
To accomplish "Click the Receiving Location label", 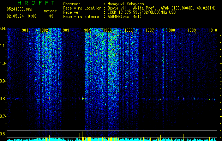I will click(x=82, y=8).
